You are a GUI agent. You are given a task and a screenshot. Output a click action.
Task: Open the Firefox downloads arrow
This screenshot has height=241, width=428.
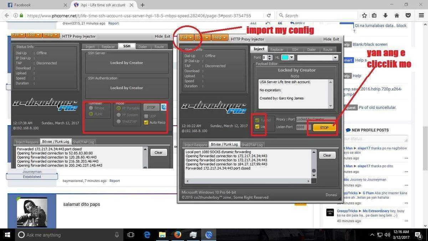385,15
